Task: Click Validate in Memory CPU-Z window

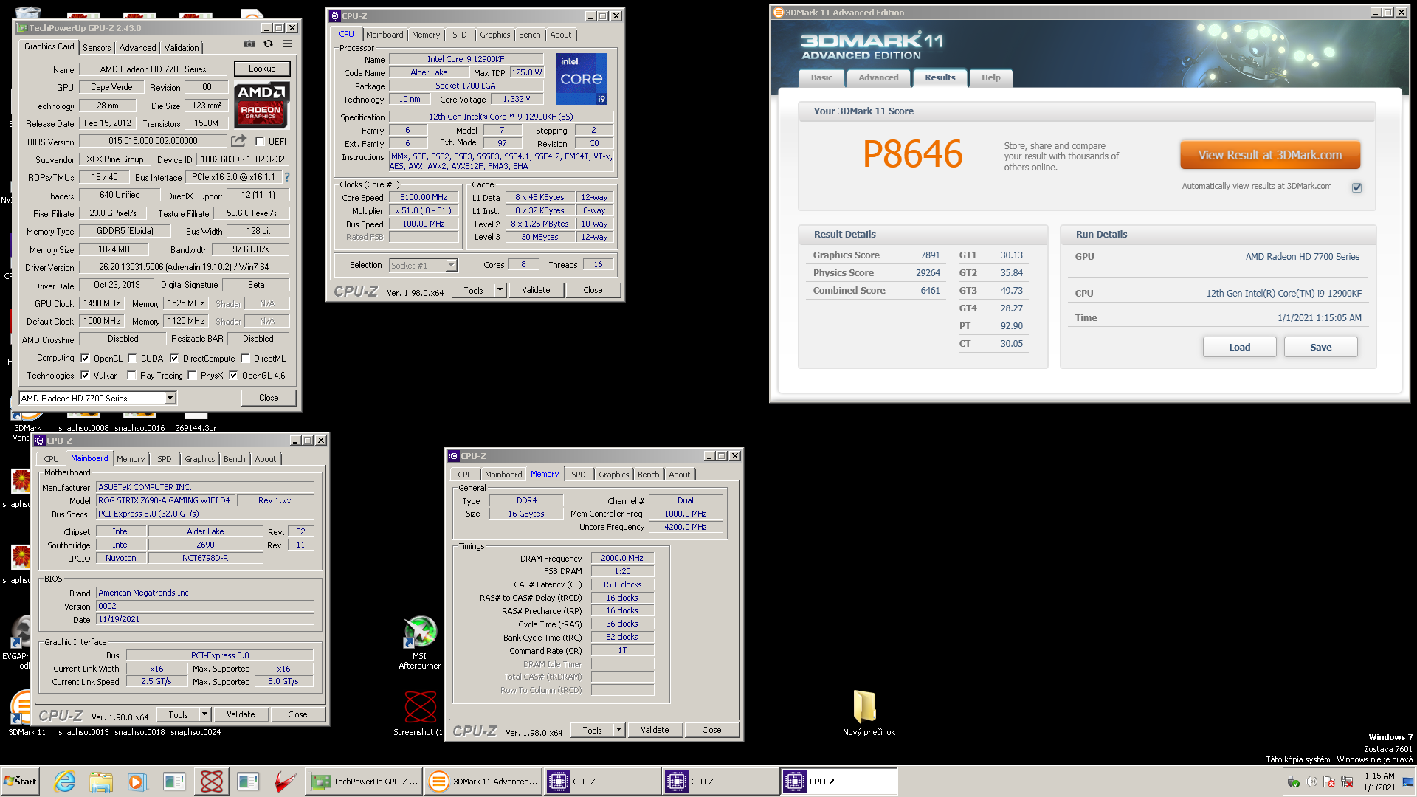Action: (655, 730)
